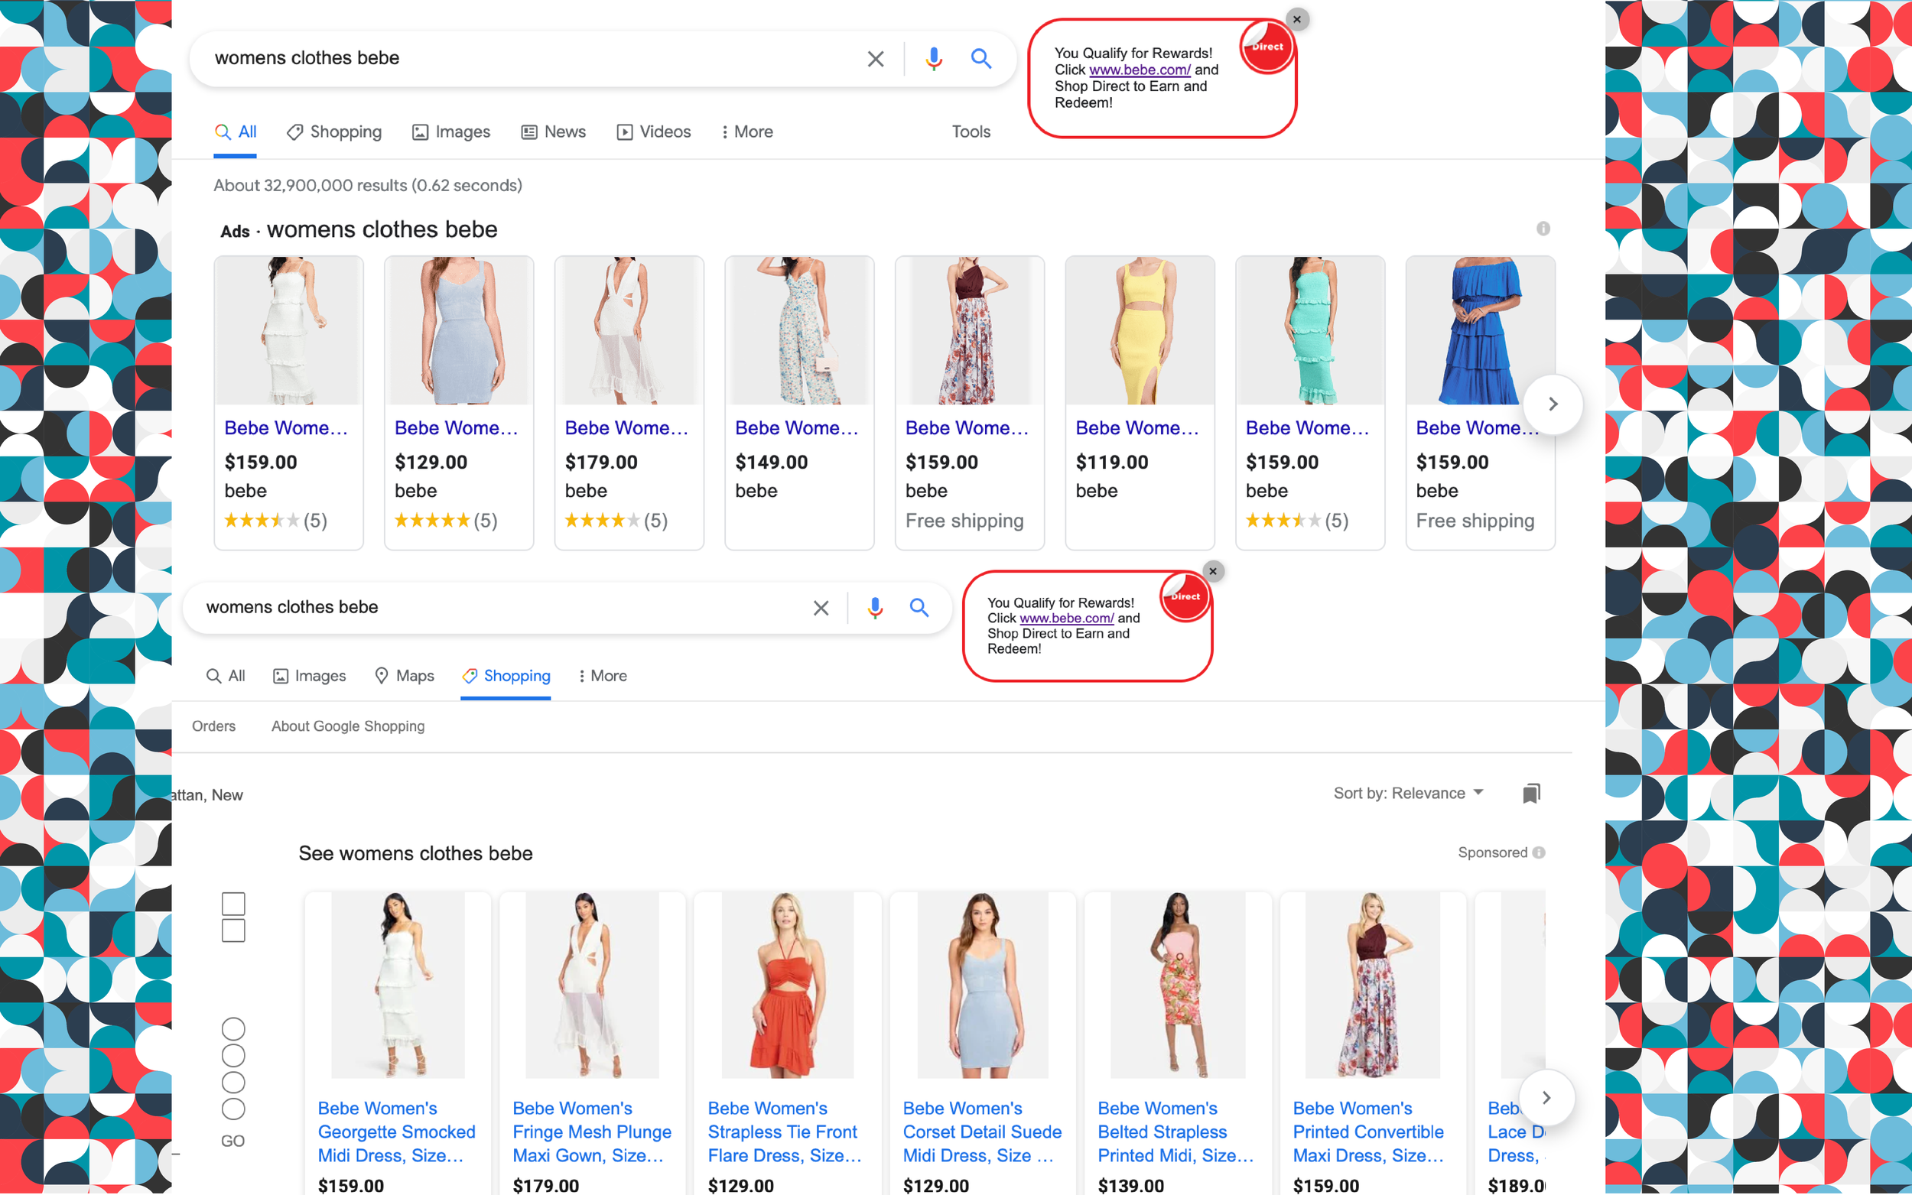1912x1195 pixels.
Task: Clear the second search box text
Action: click(821, 608)
